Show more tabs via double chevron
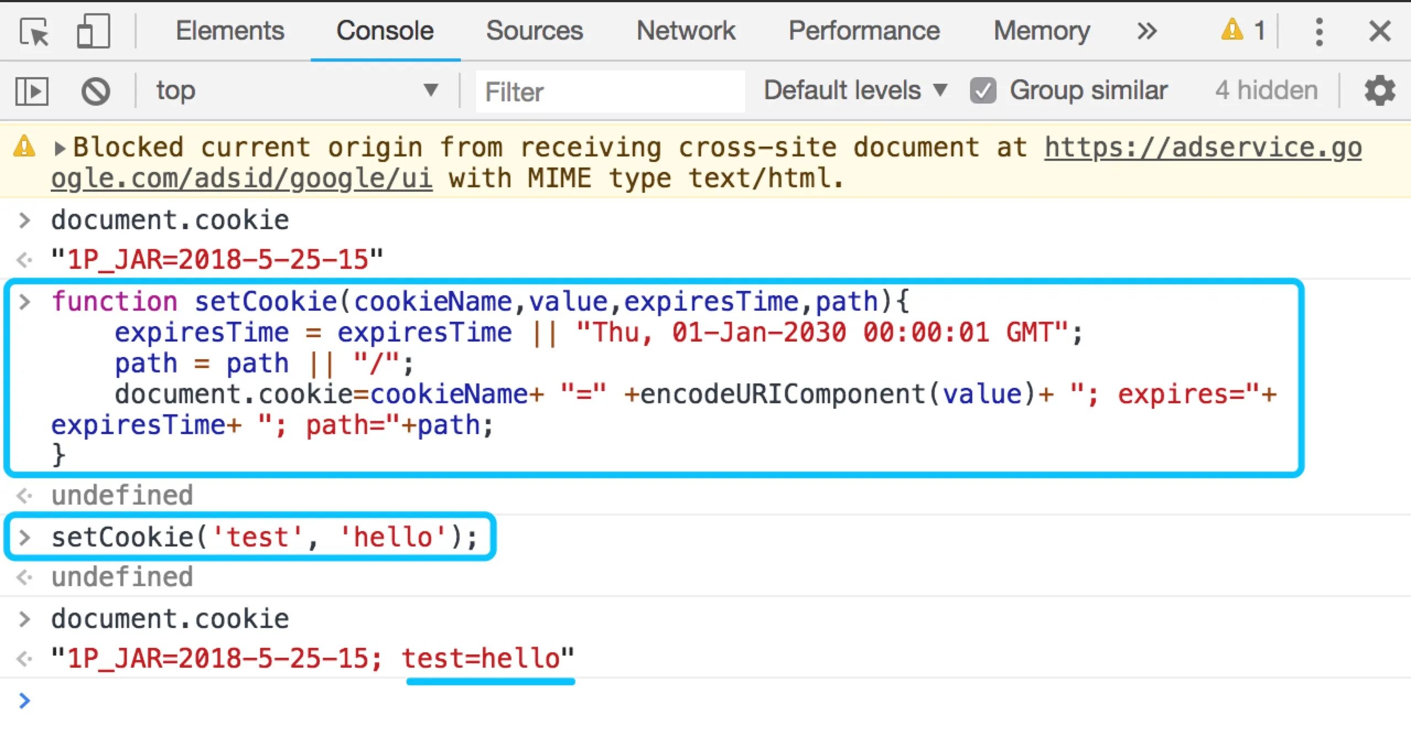1411x736 pixels. pyautogui.click(x=1146, y=31)
